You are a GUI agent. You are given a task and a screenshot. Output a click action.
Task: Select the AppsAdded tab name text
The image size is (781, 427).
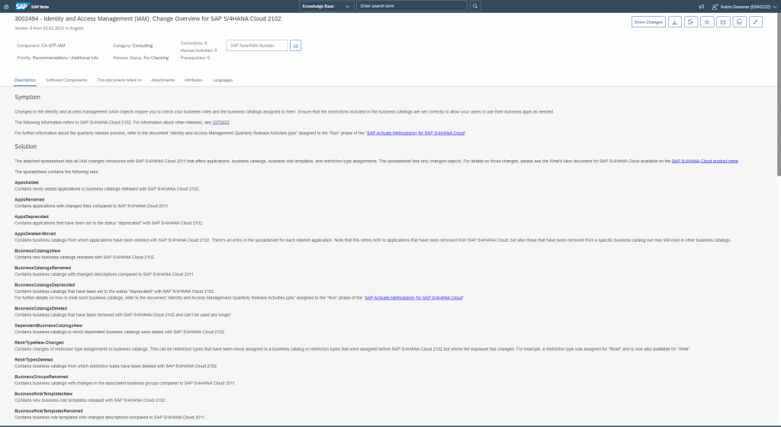27,183
